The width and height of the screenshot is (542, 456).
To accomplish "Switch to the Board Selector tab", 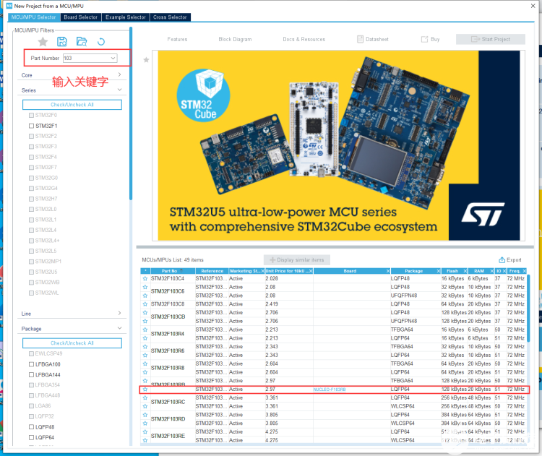I will 81,17.
